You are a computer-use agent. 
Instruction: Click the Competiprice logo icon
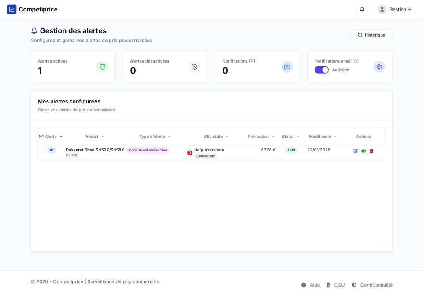[x=11, y=9]
